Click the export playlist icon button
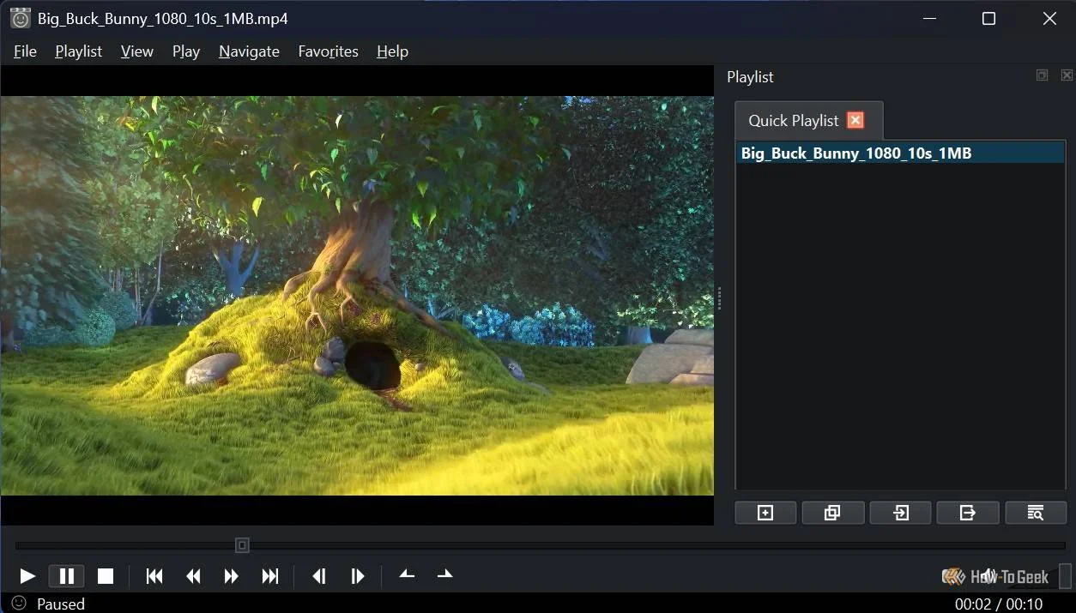 pyautogui.click(x=968, y=513)
